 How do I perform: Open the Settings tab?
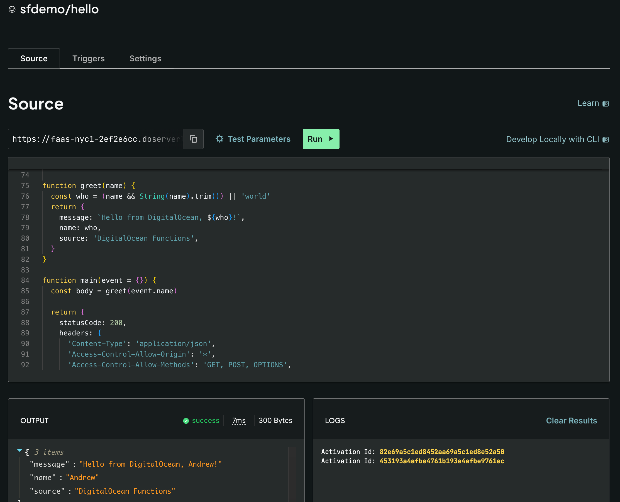click(145, 59)
